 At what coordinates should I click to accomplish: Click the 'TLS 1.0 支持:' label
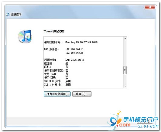tap(53, 85)
